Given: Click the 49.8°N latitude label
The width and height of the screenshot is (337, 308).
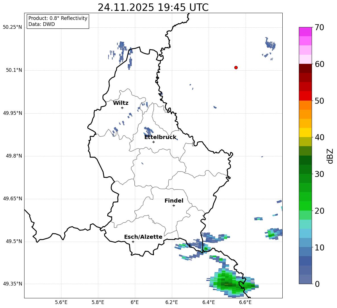Looking at the screenshot, I should [x=14, y=156].
